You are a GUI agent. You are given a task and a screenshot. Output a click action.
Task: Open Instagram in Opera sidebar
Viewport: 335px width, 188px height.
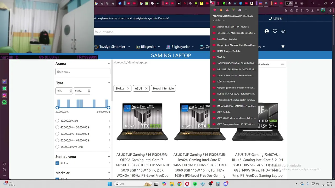tap(4, 96)
